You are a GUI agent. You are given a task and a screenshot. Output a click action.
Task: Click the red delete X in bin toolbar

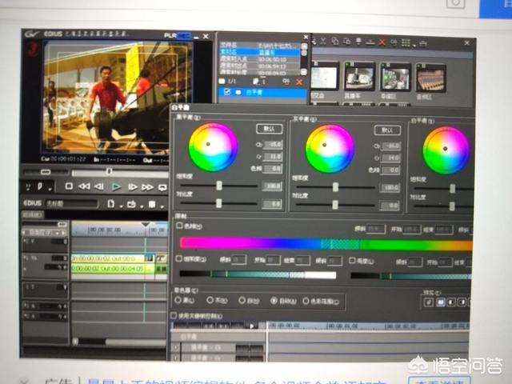(x=382, y=42)
